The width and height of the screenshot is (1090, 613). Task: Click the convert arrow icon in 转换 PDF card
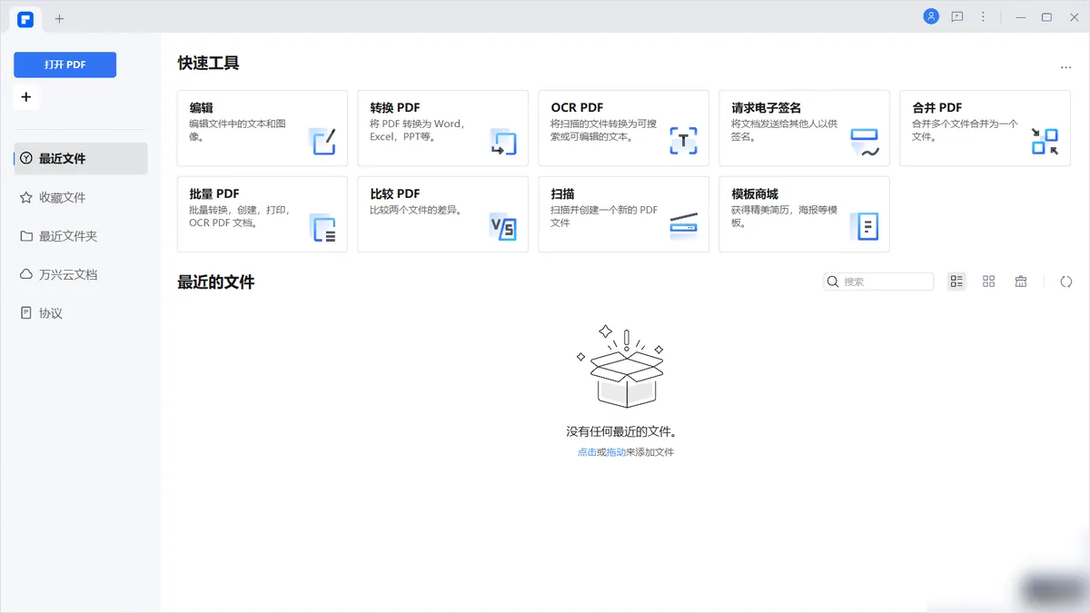[x=503, y=142]
